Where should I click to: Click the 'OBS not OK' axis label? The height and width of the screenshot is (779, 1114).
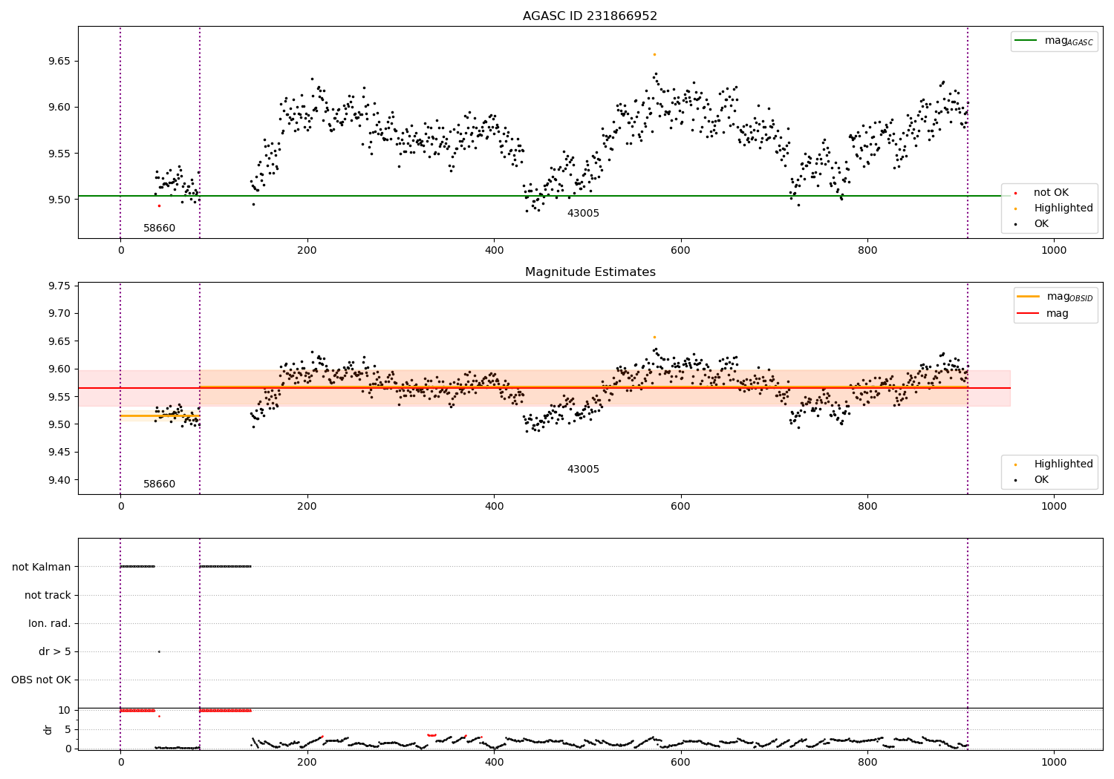42,680
